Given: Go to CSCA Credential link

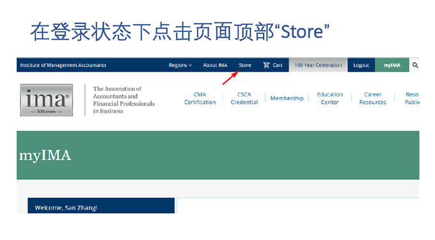Looking at the screenshot, I should point(244,98).
